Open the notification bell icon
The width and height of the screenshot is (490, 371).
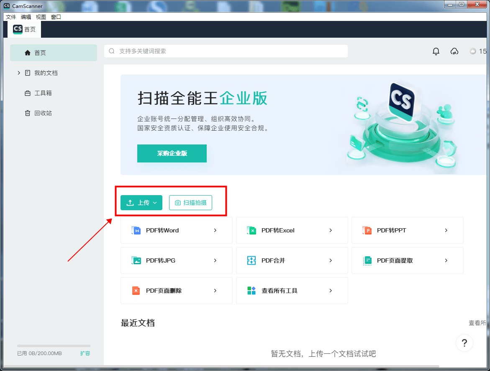436,51
